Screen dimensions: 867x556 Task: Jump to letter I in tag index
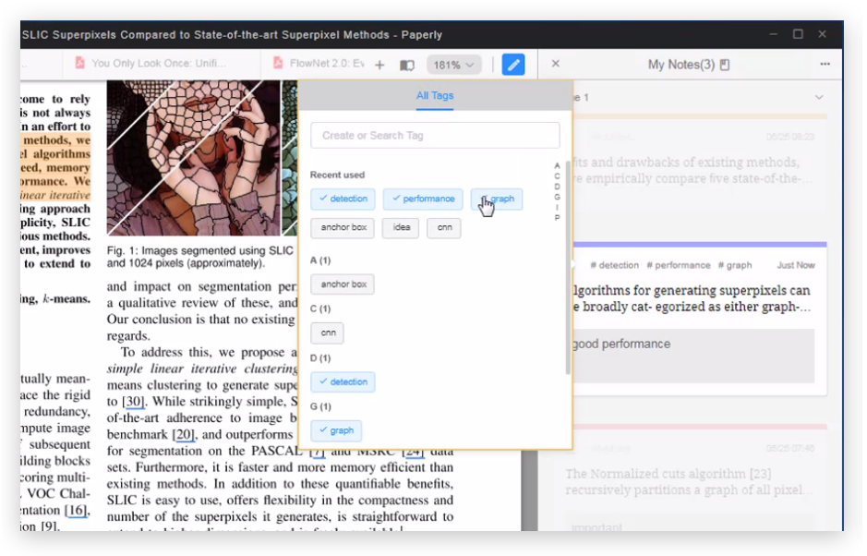pos(557,207)
